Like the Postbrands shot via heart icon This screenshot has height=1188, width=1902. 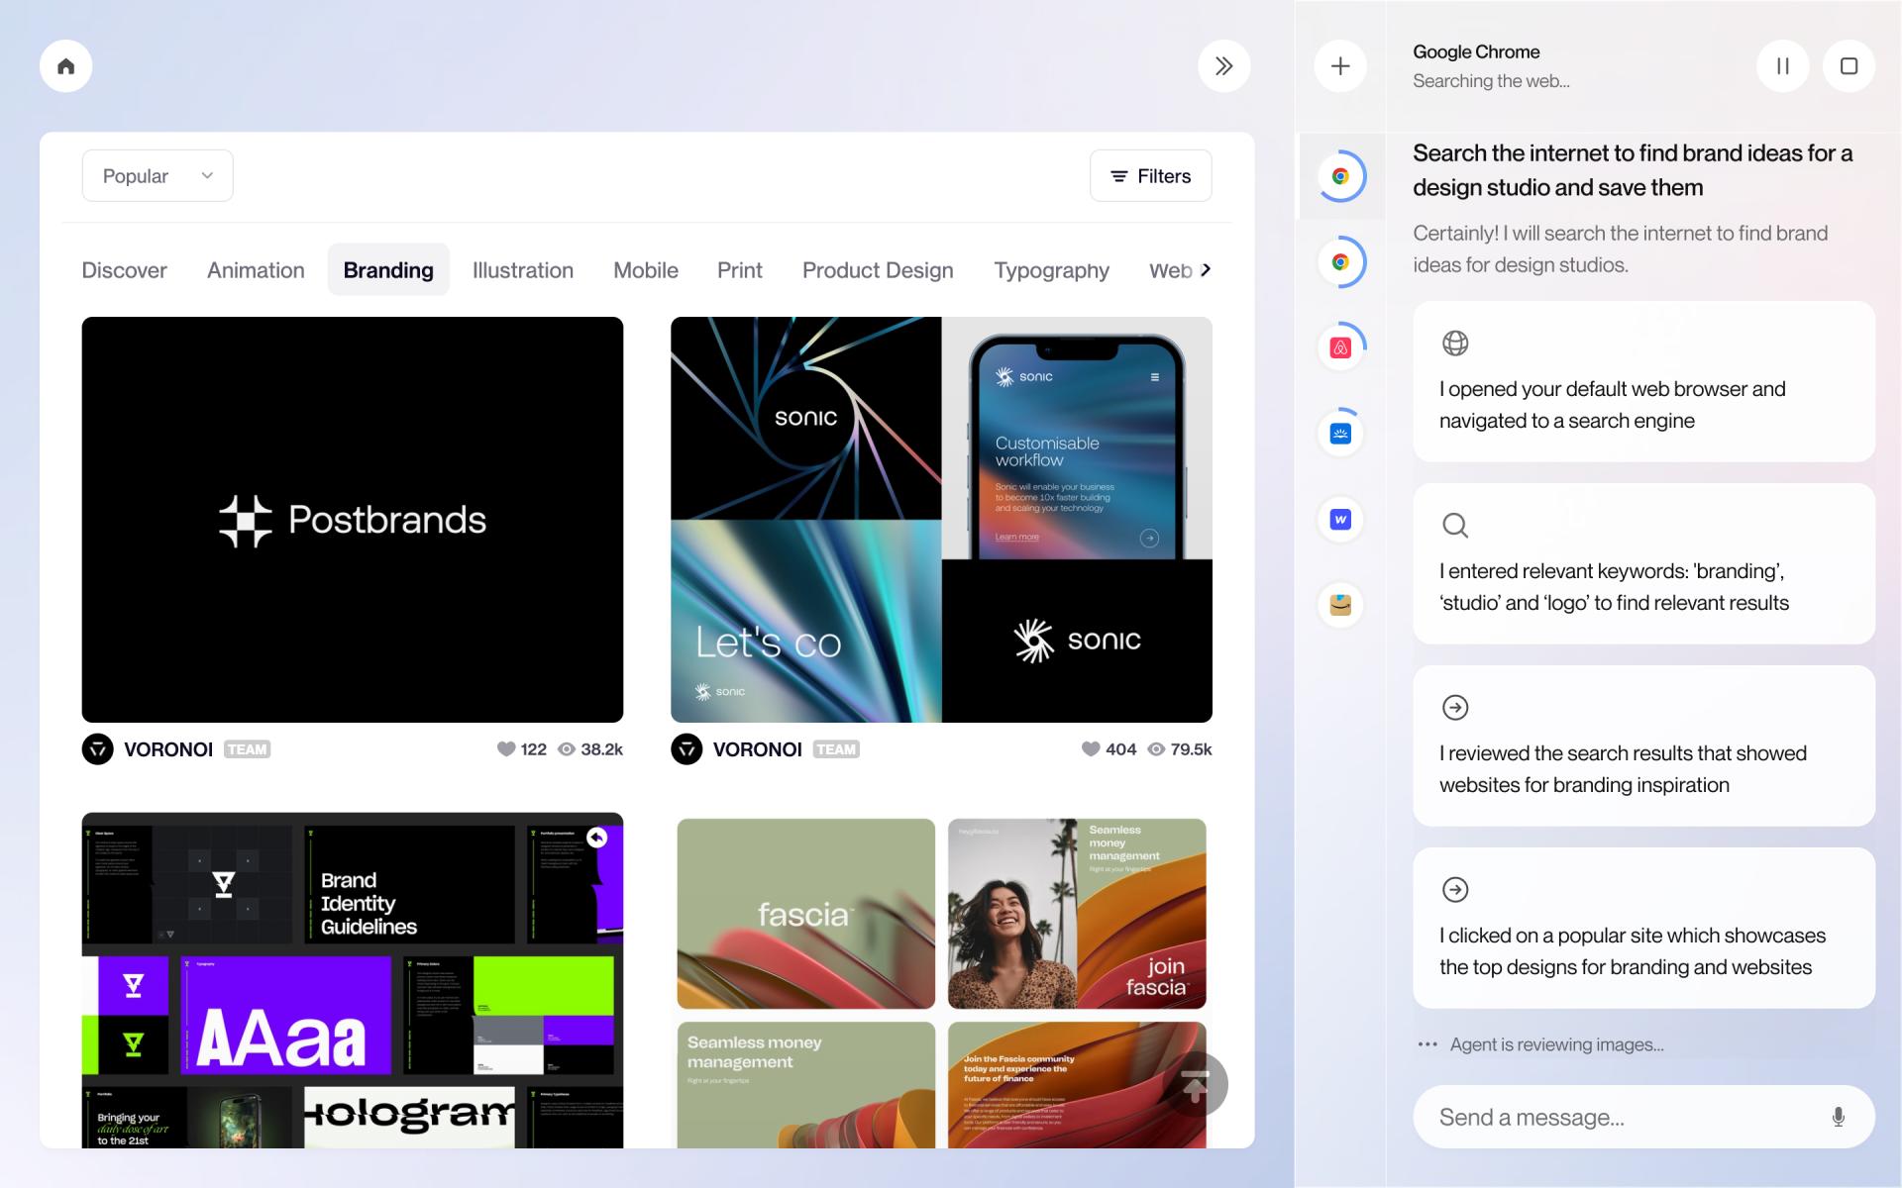coord(506,749)
